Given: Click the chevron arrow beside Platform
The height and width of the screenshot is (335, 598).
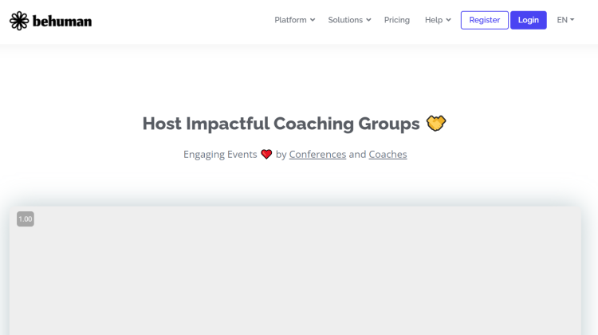Looking at the screenshot, I should coord(313,20).
